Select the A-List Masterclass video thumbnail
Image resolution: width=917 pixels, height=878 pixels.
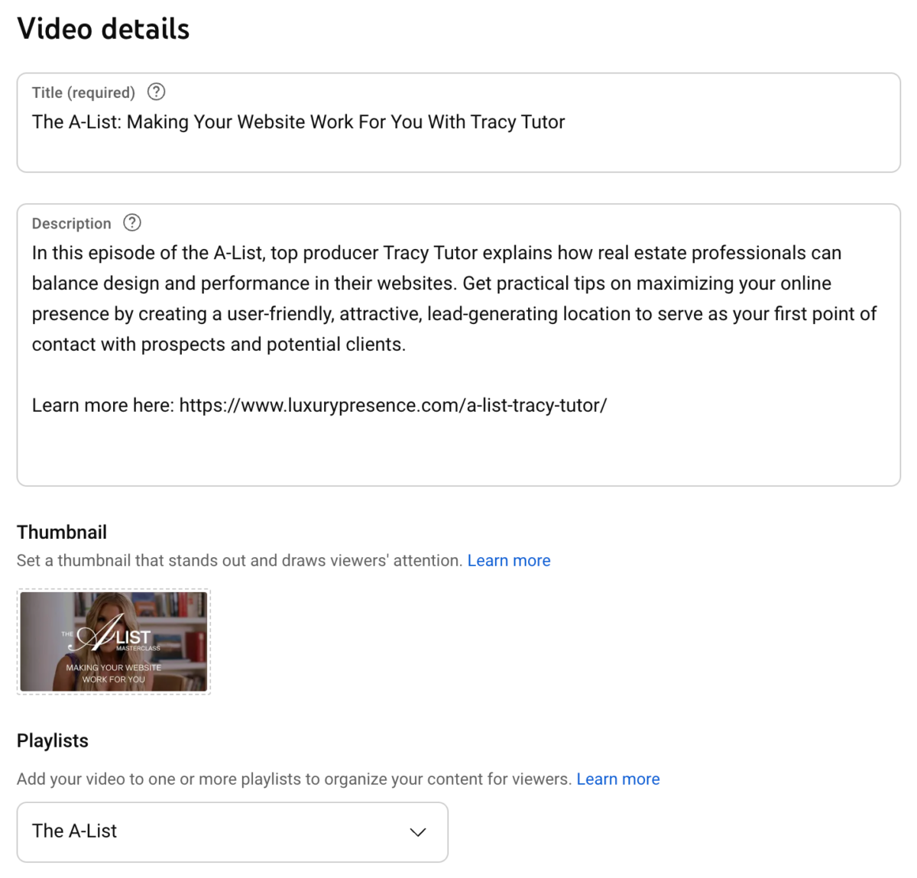(x=113, y=641)
